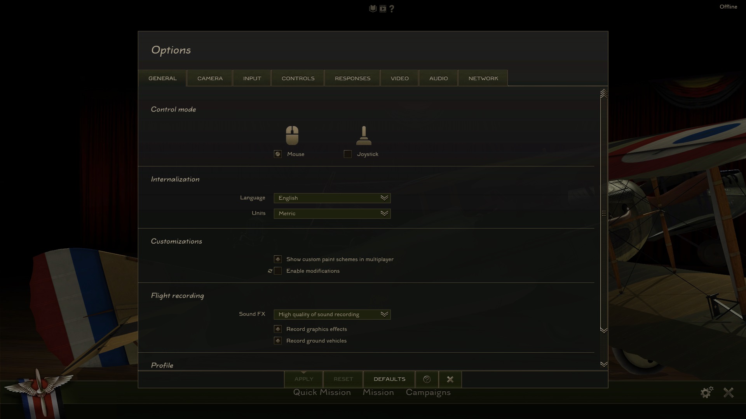The image size is (746, 419).
Task: Click the help circle icon beside DEFAULTS
Action: [x=427, y=379]
